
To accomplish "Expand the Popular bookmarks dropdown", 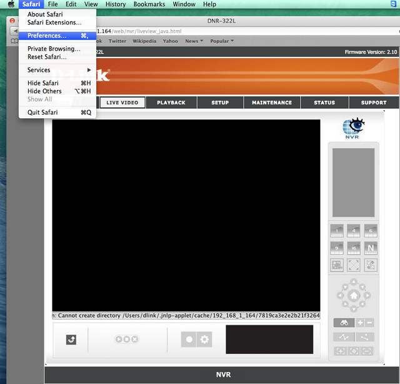I will pyautogui.click(x=222, y=41).
